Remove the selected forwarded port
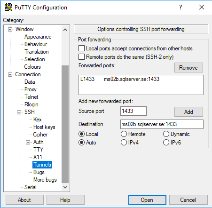Image resolution: width=212 pixels, height=208 pixels. [x=188, y=68]
